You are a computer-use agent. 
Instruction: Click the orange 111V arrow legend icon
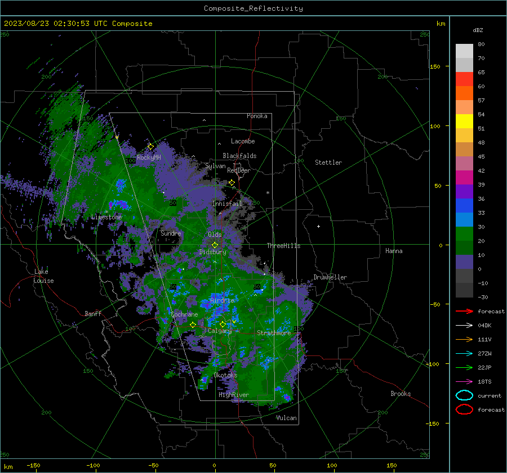pos(464,339)
